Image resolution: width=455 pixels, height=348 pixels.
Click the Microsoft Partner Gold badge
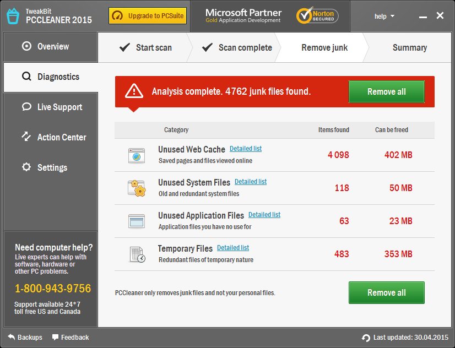[243, 15]
